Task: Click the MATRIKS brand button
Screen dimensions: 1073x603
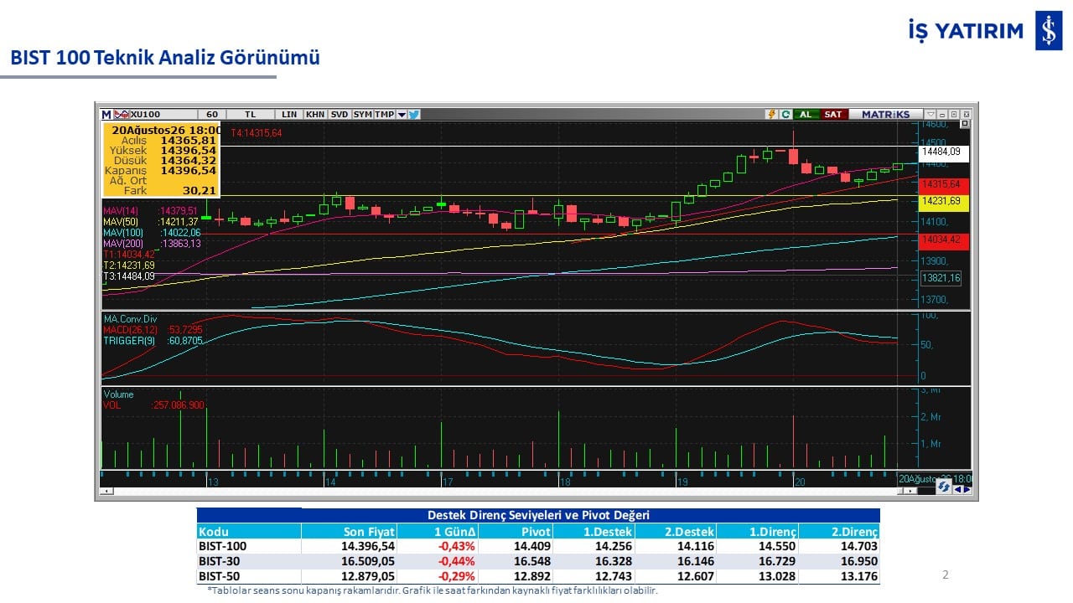Action: point(885,114)
